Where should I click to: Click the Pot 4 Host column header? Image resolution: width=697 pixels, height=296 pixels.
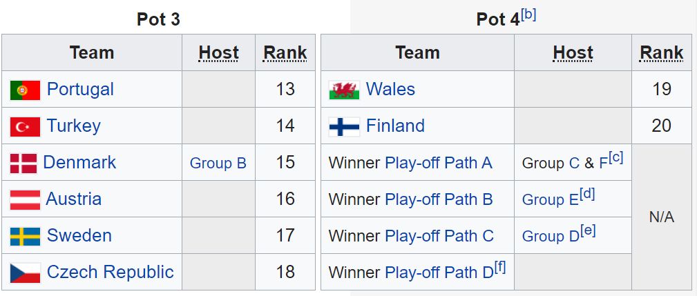click(x=573, y=53)
